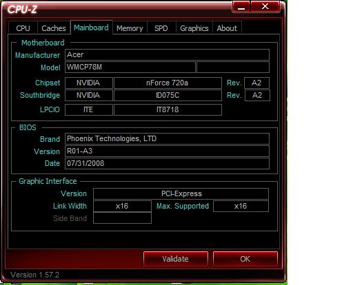Click the Version 1.57.2 status text
Viewport: 353px width, 285px height.
point(35,275)
